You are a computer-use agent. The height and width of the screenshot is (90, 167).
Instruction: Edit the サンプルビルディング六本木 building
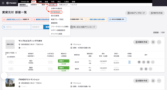tap(153, 42)
